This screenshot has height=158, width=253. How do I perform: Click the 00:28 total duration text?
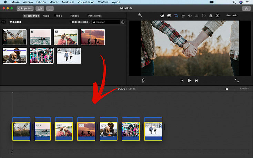(132, 89)
